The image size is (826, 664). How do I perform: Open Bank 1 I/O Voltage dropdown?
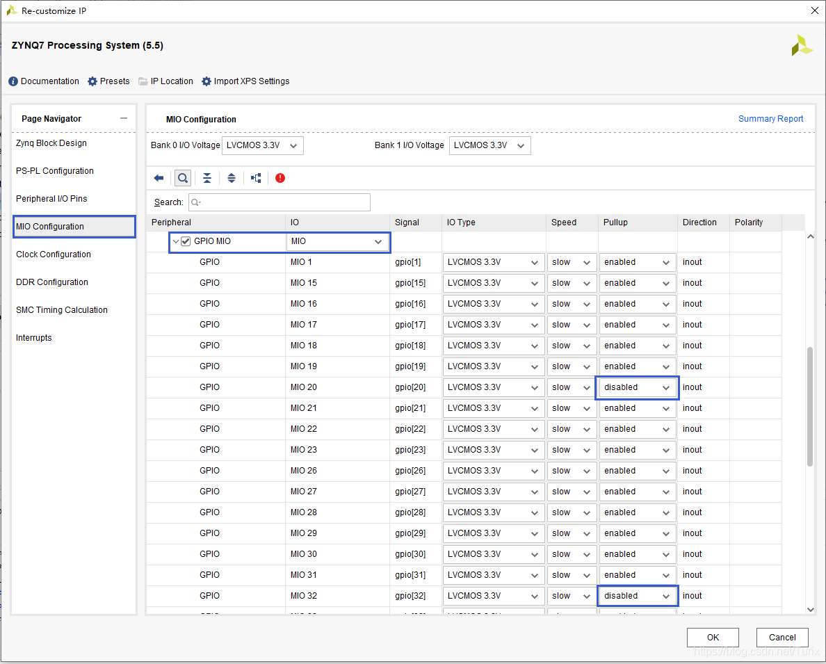click(490, 145)
